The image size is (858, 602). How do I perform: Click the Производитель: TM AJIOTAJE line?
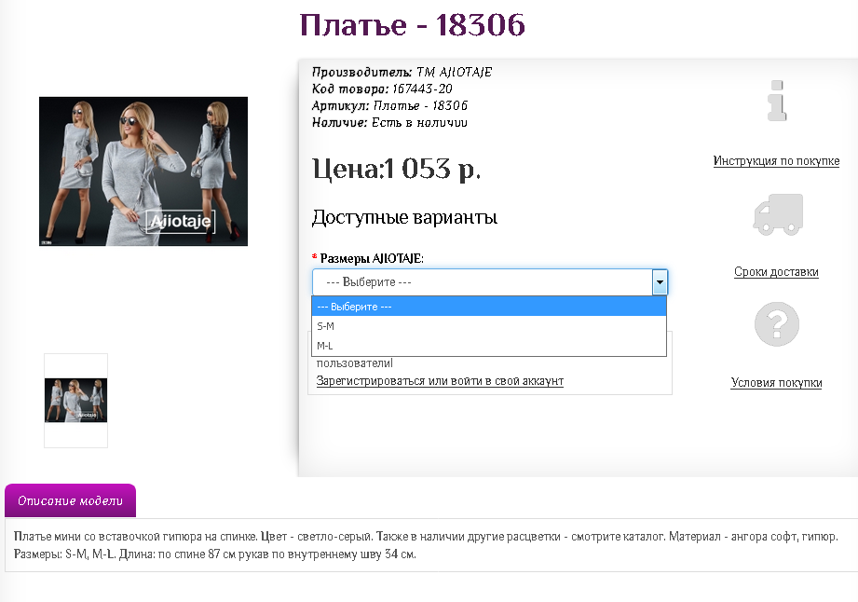click(402, 73)
